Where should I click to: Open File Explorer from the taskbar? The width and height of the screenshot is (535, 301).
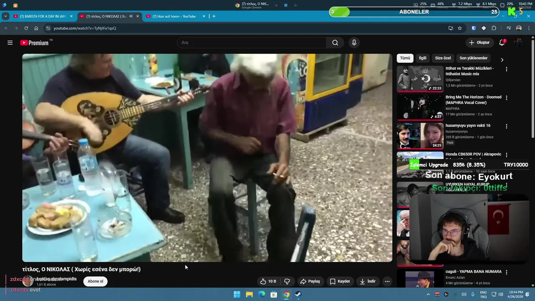point(250,294)
